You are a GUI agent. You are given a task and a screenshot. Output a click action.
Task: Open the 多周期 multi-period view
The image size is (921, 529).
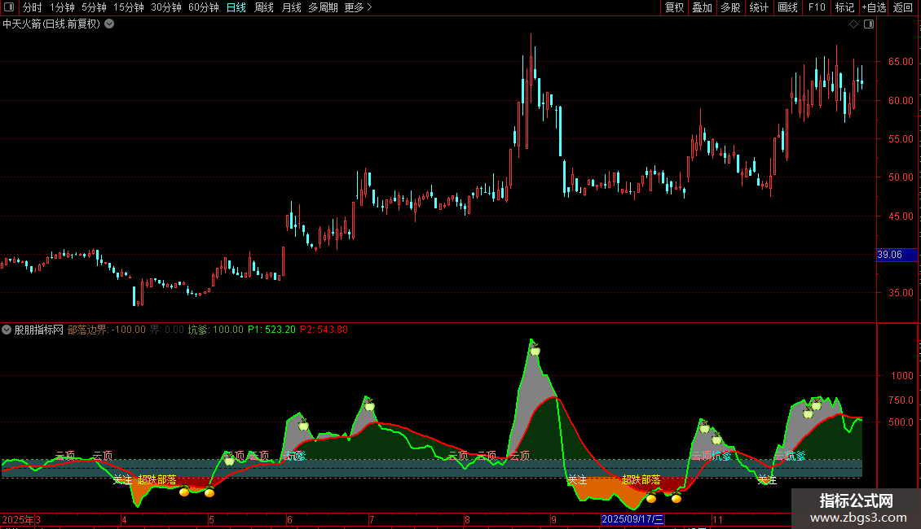[323, 7]
